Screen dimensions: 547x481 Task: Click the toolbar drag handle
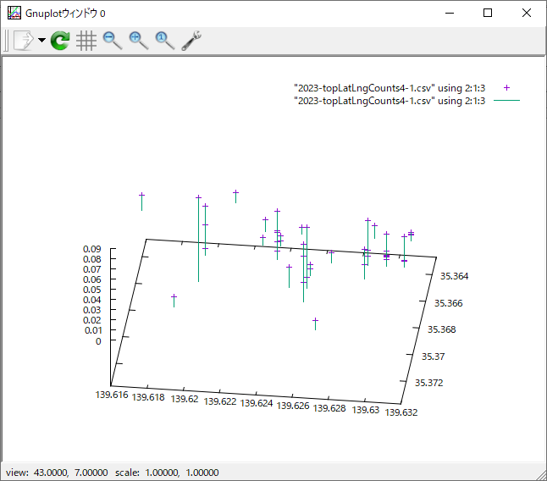pos(6,41)
